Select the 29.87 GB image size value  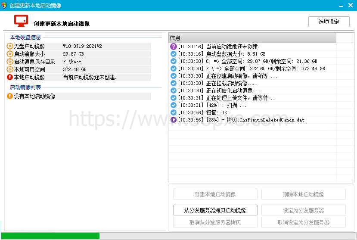click(73, 54)
